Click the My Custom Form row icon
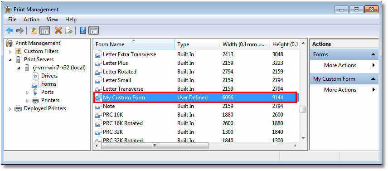 (x=98, y=98)
